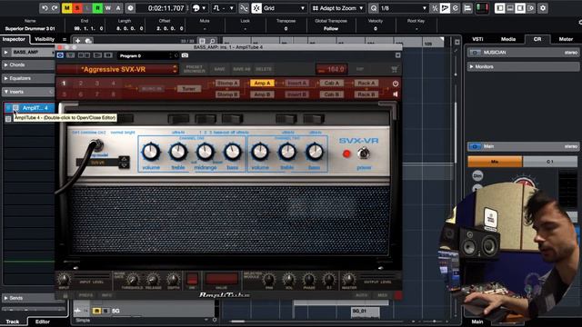Select the Cab A module
Viewport: 582px width, 327px height.
331,83
